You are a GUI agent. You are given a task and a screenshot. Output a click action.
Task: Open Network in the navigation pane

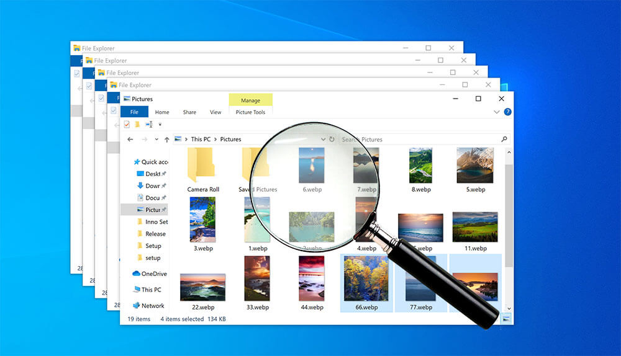click(152, 306)
